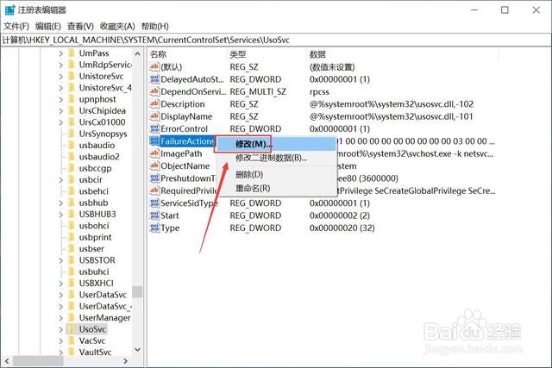Click the USBSTOR folder icon
This screenshot has width=552, height=368.
tap(72, 260)
